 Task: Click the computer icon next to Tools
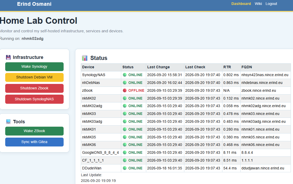8,122
